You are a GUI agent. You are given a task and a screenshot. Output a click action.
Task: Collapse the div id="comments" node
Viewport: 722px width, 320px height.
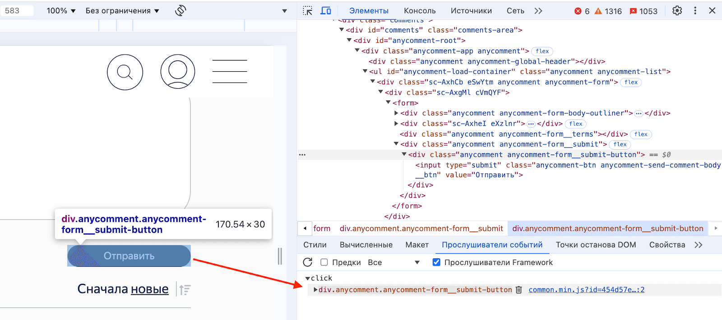[x=342, y=30]
